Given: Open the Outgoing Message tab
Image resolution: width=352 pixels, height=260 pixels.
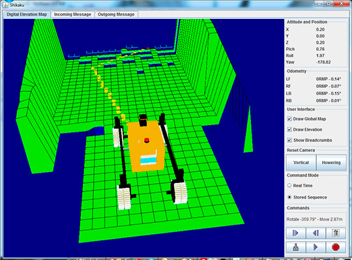Looking at the screenshot, I should click(x=116, y=14).
